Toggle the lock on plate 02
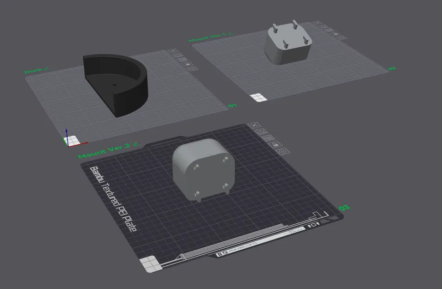 [335, 34]
